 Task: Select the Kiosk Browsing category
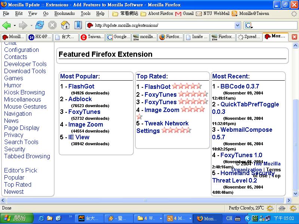[x=24, y=92]
